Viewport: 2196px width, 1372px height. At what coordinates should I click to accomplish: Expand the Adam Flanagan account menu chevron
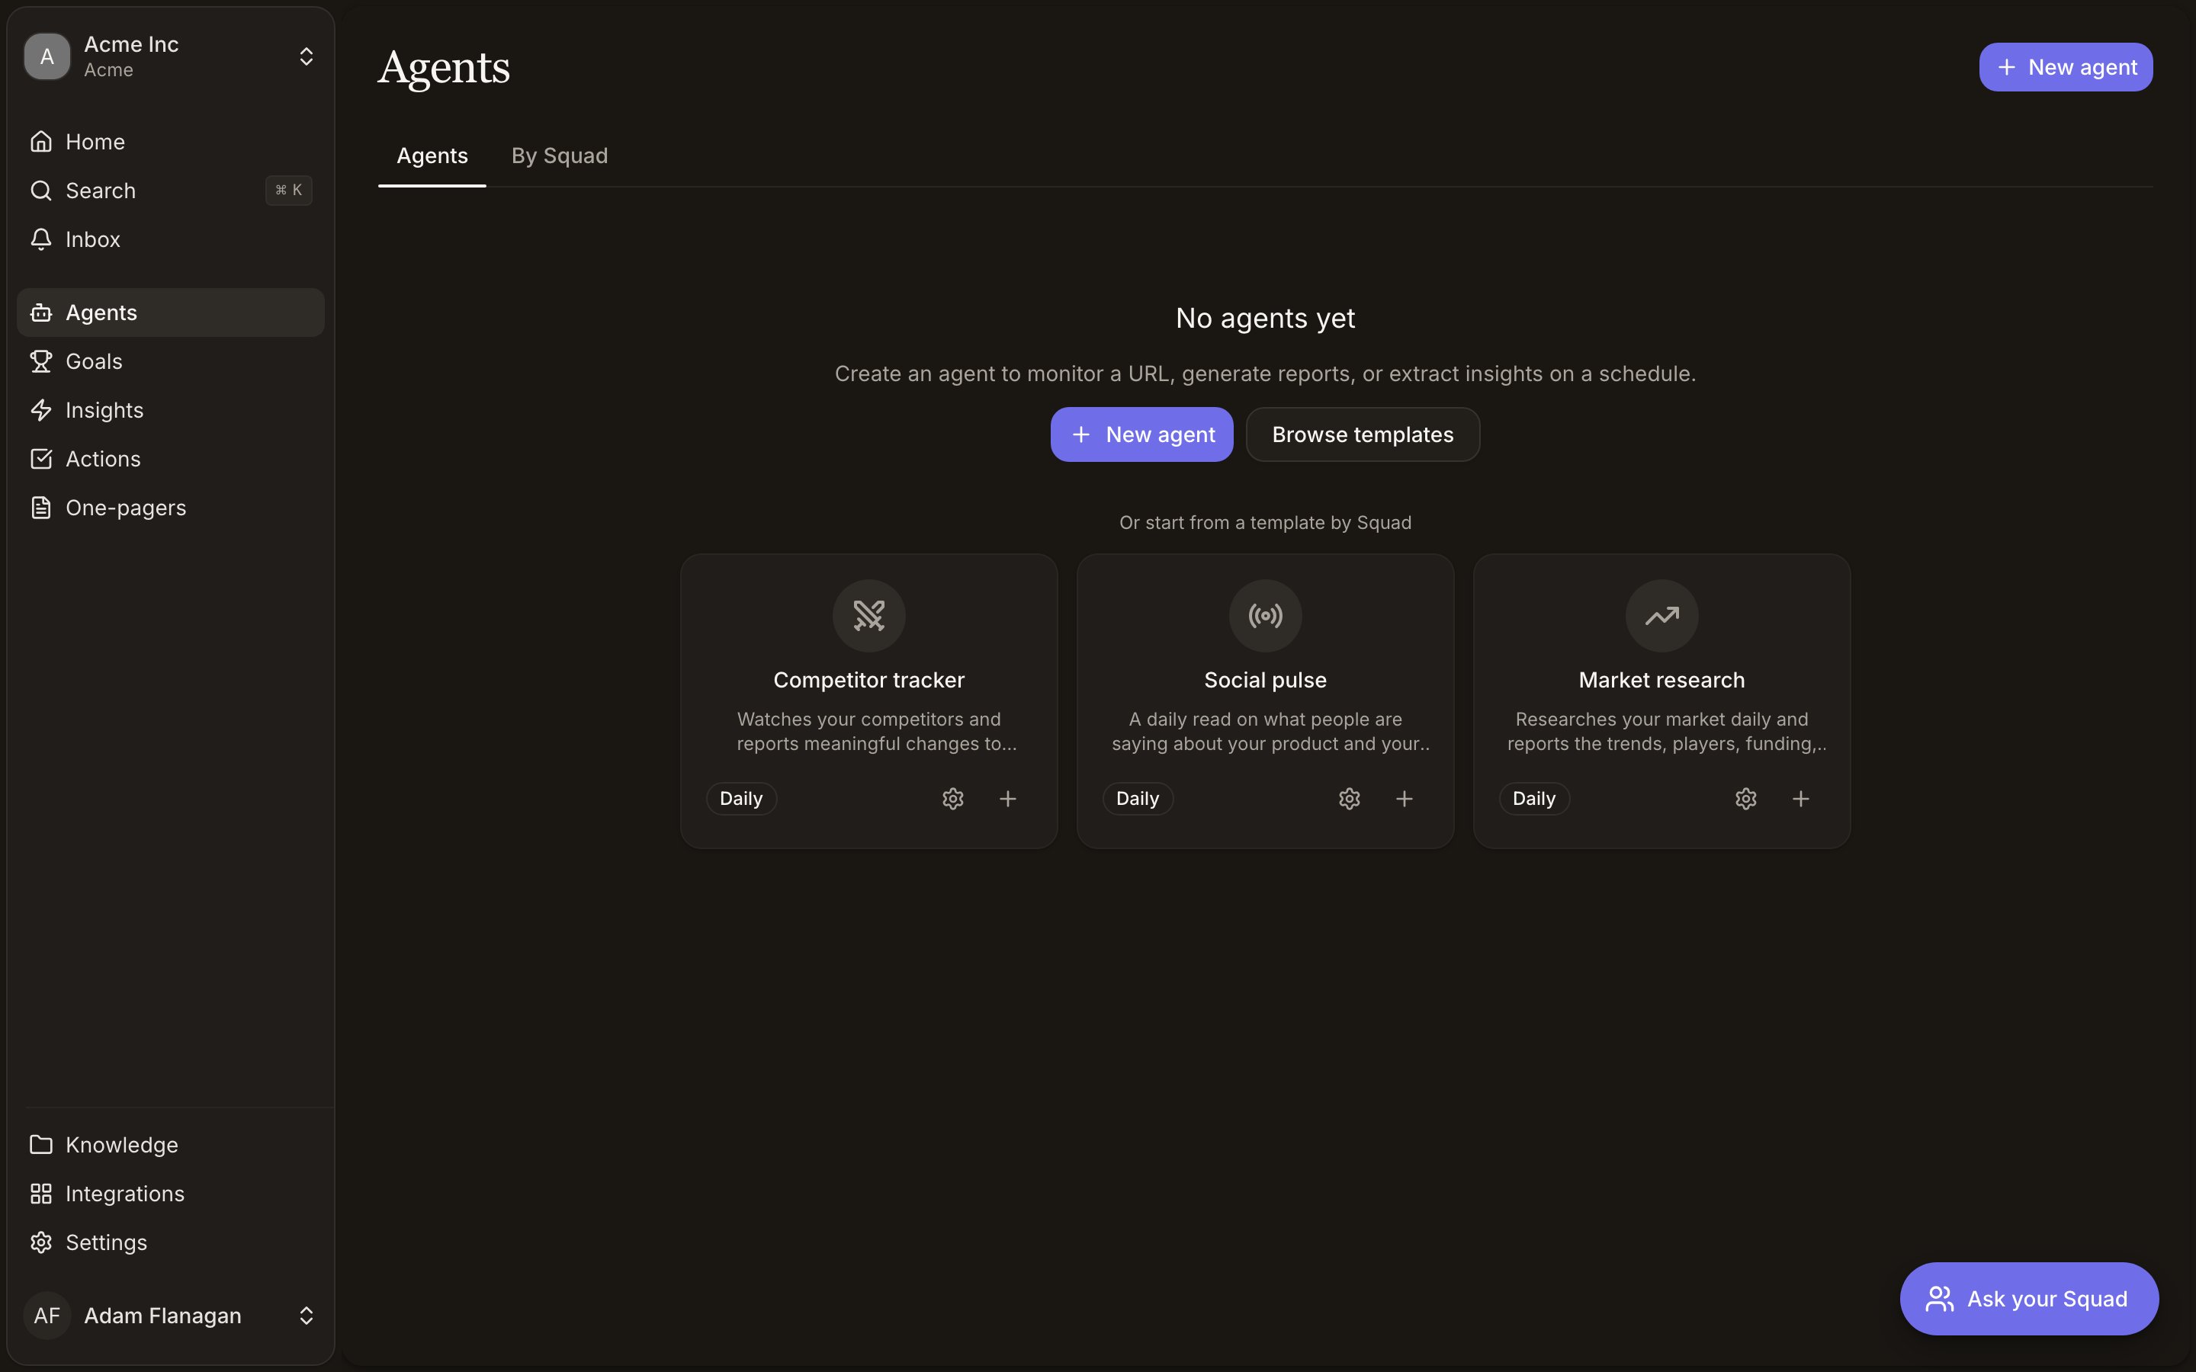pos(307,1316)
